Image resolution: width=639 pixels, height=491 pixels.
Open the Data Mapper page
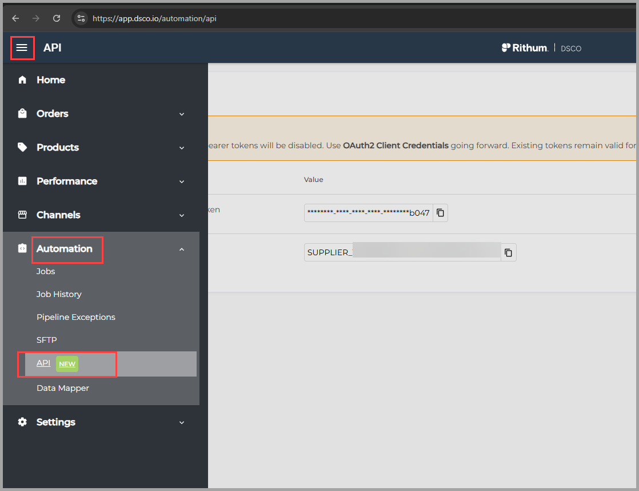[63, 388]
